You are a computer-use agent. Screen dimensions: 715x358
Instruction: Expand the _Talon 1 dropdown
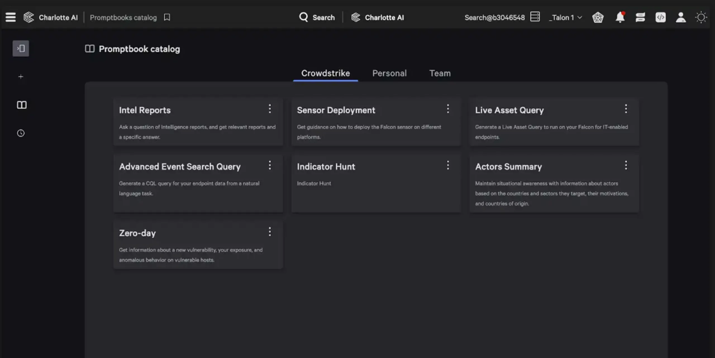click(566, 18)
